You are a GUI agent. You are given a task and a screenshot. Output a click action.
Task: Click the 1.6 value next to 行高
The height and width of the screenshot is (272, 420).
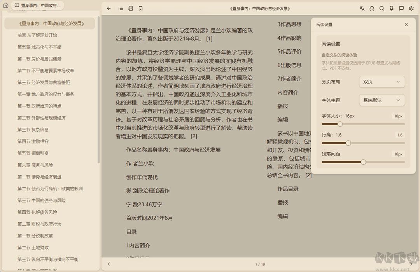point(400,135)
